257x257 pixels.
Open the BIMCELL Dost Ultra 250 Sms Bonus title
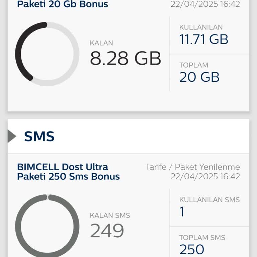68,172
